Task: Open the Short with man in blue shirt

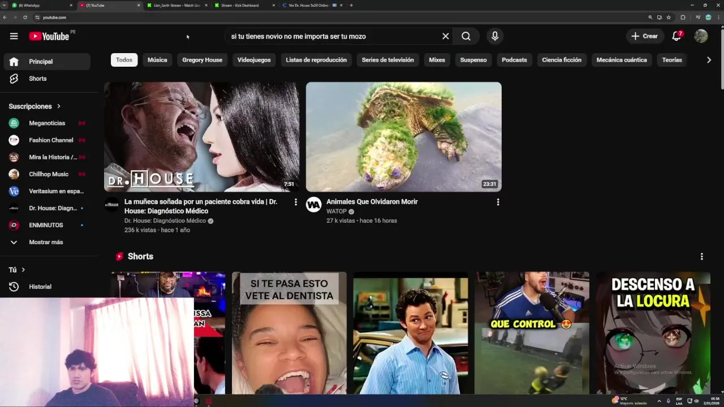Action: click(x=411, y=333)
